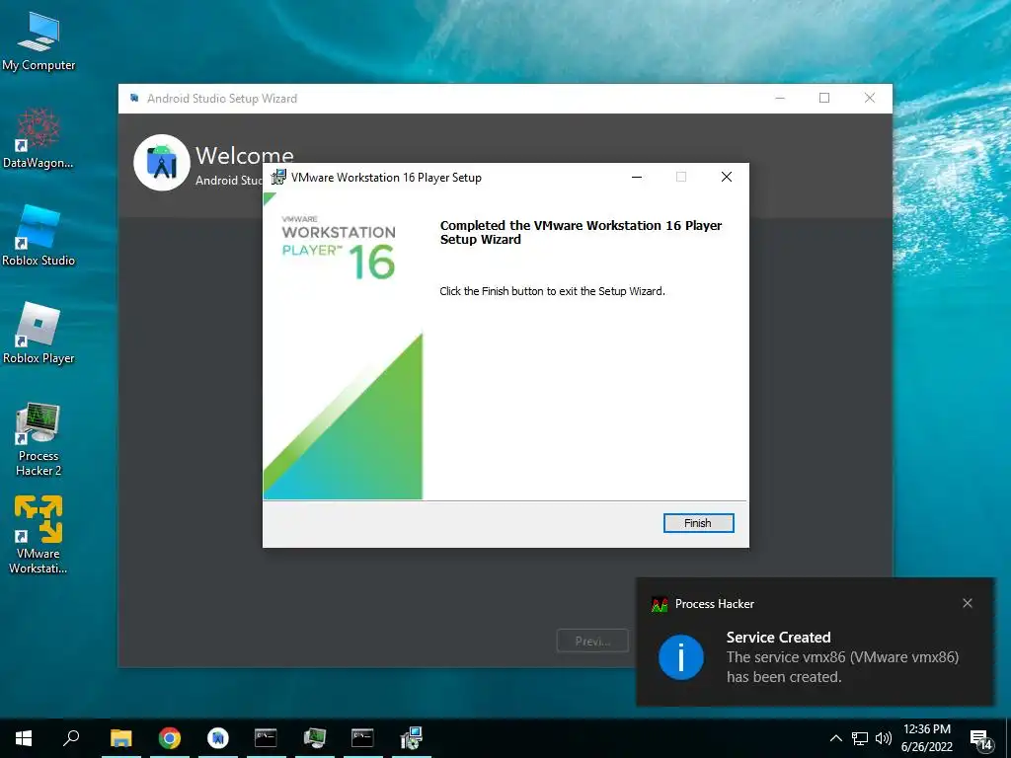1011x758 pixels.
Task: Select the Roblox Player desktop shortcut
Action: tap(39, 334)
